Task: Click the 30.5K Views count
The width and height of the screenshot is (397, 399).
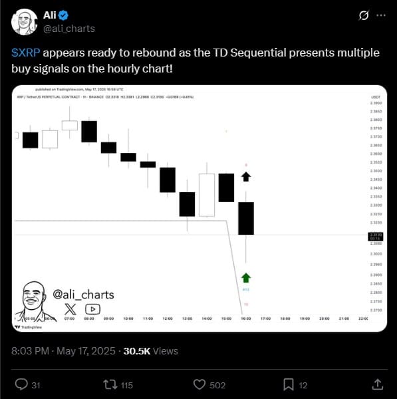Action: pos(151,351)
